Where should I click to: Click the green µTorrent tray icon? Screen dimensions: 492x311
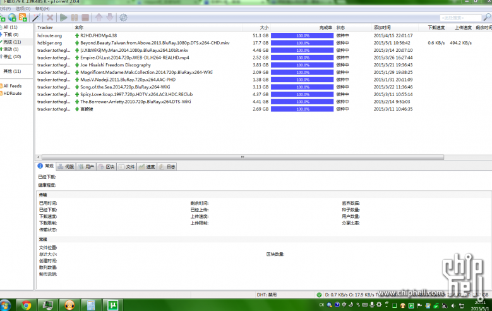[411, 305]
